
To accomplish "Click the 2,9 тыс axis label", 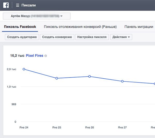I will click(11, 69).
